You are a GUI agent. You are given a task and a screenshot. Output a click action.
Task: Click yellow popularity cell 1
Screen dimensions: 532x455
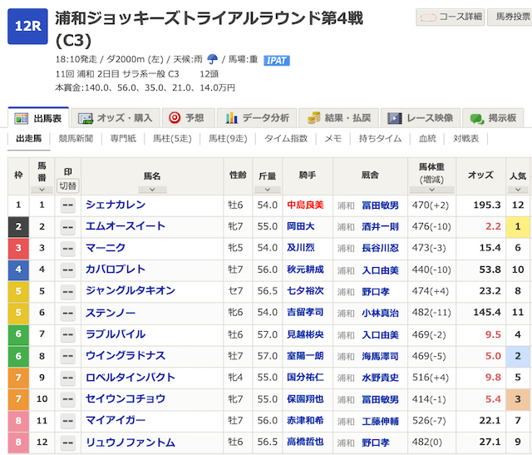coord(518,226)
